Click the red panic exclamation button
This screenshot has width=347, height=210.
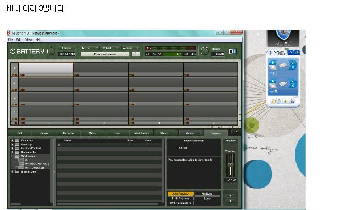pyautogui.click(x=147, y=48)
